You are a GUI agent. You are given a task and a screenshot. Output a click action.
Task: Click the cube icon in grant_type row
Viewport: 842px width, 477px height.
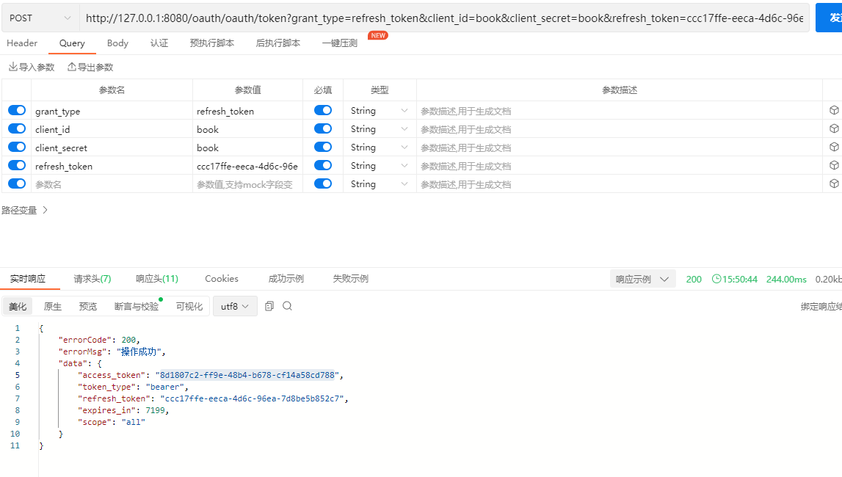point(833,110)
